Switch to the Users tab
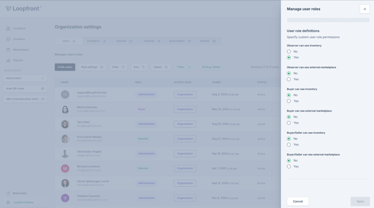Image resolution: width=374 pixels, height=208 pixels. click(69, 41)
